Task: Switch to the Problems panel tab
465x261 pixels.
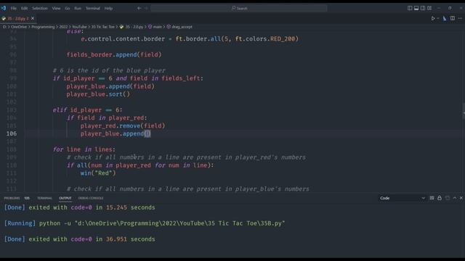Action: pos(12,198)
